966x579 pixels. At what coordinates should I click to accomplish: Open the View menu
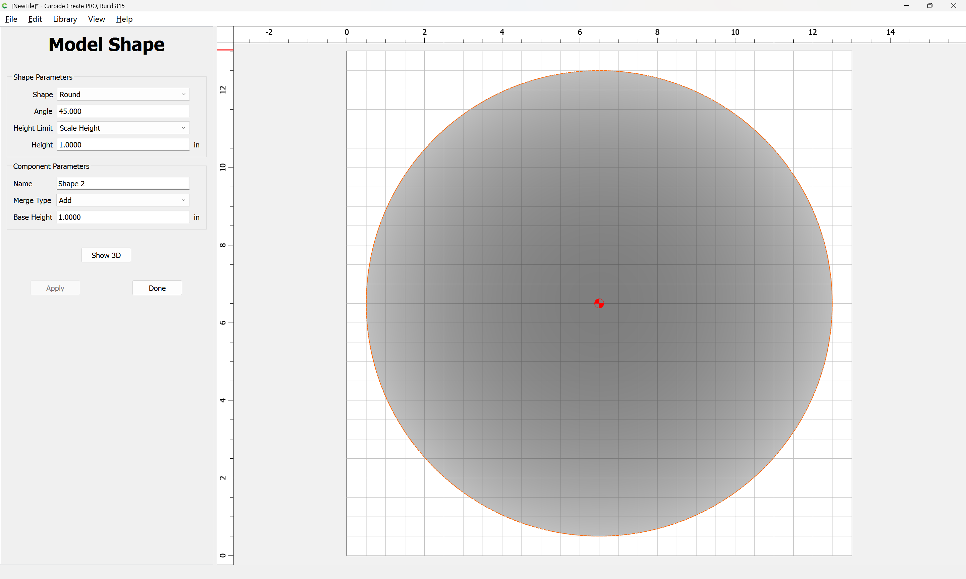point(97,19)
